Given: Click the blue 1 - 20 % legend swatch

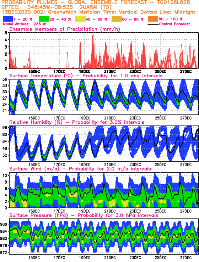Looking at the screenshot, I should pos(8,19).
